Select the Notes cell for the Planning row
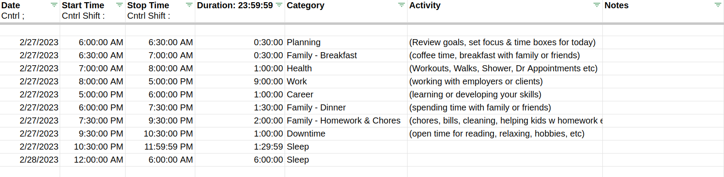This screenshot has width=724, height=177. (x=663, y=43)
